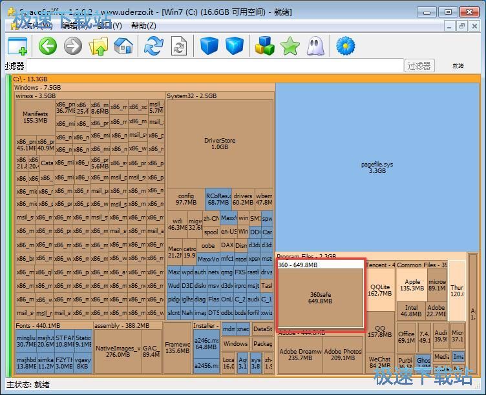Select the pagefile.sys 3.3GB block
This screenshot has height=395, width=486.
(377, 167)
